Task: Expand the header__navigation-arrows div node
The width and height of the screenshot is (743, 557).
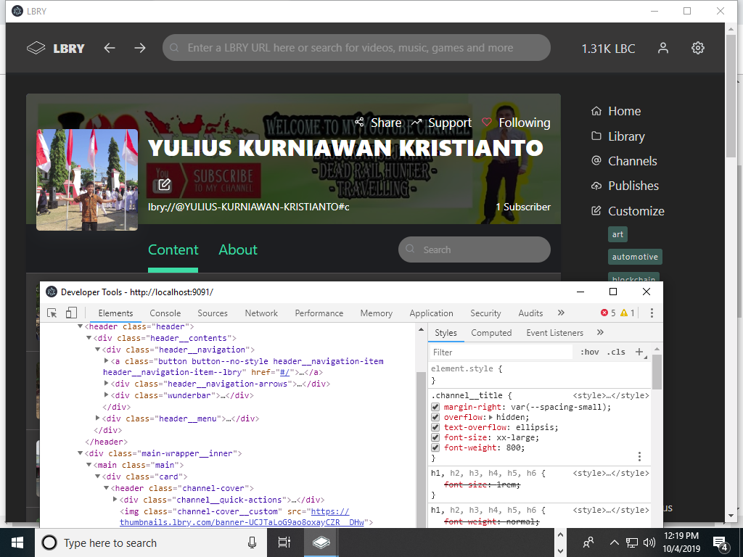Action: coord(106,384)
